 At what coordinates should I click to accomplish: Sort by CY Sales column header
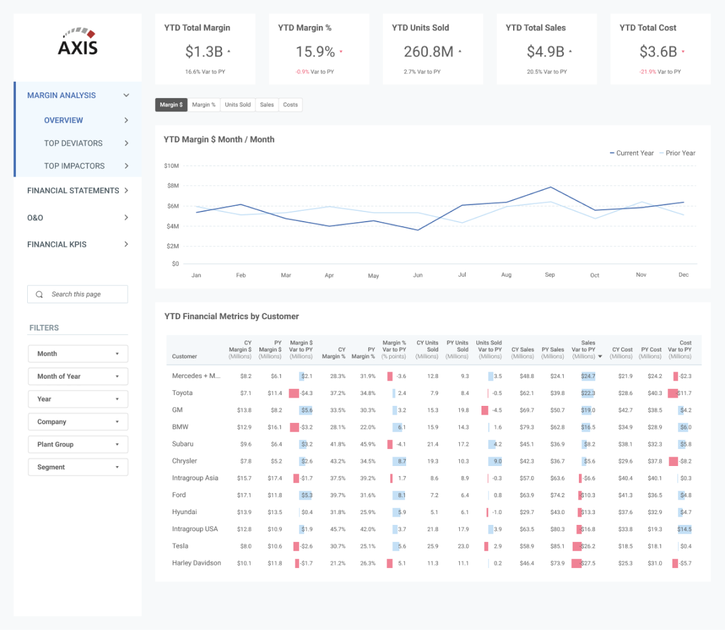pyautogui.click(x=523, y=353)
